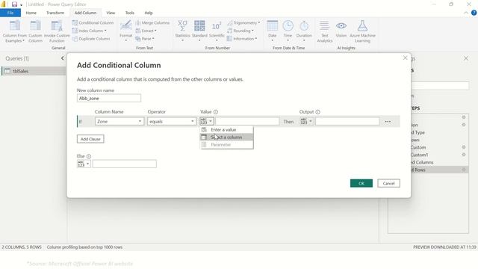Open the Help ribbon tab
Image resolution: width=478 pixels, height=269 pixels.
[149, 13]
